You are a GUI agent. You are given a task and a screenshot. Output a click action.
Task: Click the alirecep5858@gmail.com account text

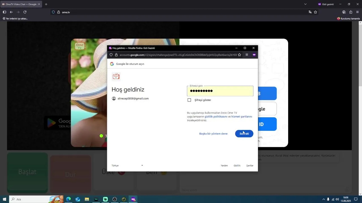click(x=133, y=99)
